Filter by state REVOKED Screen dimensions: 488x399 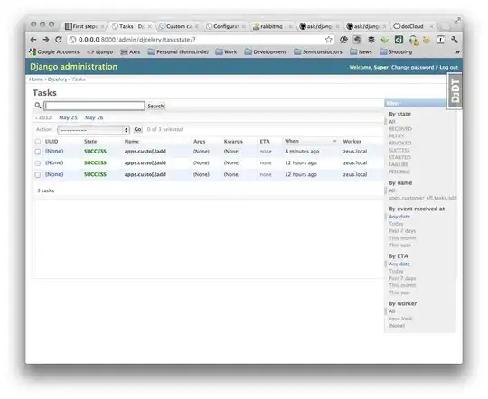point(400,143)
